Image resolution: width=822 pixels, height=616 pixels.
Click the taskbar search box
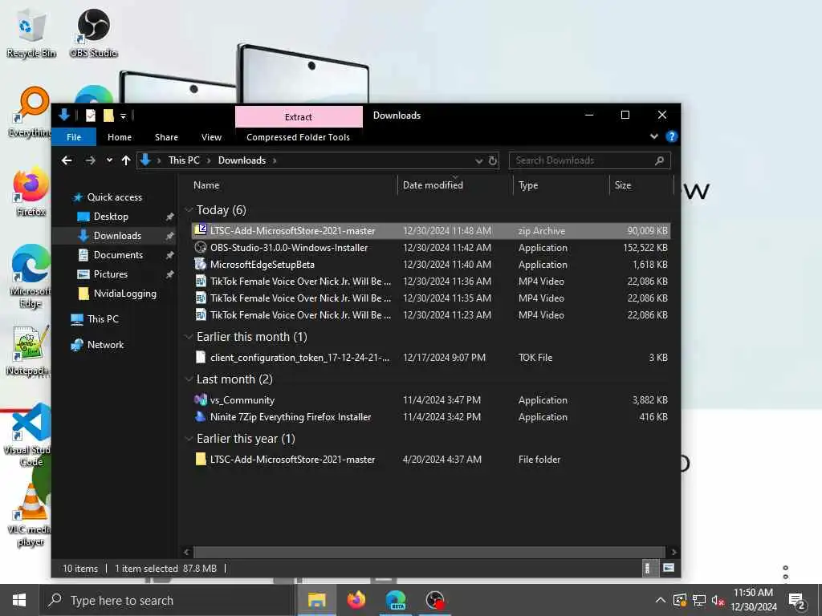click(167, 600)
